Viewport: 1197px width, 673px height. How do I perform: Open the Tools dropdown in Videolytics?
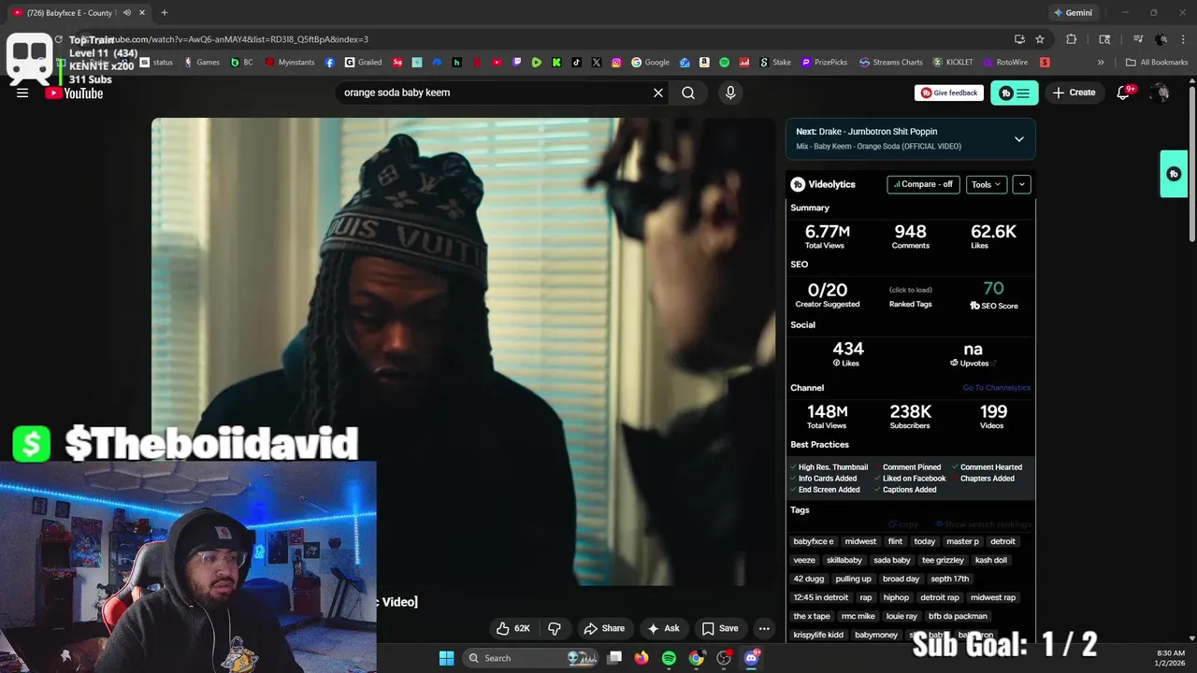pos(986,184)
